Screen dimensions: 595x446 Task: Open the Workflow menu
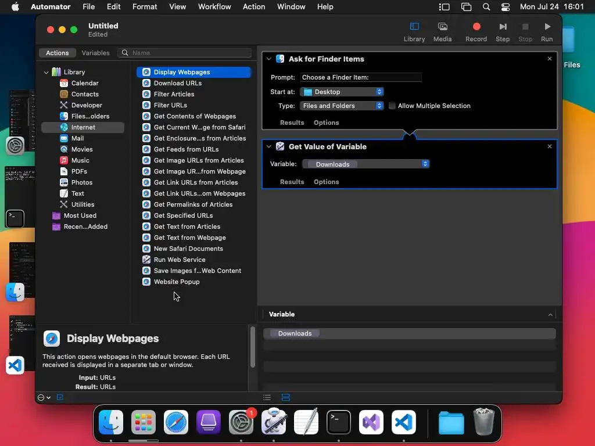(214, 7)
